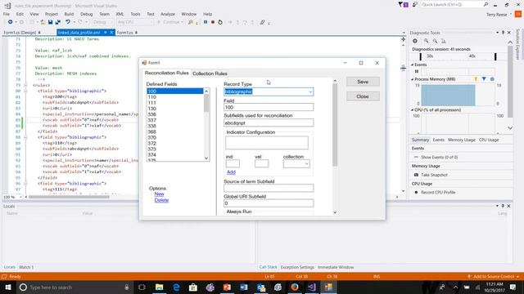The width and height of the screenshot is (524, 294).
Task: Switch to Visual Studio taskbar icon
Action: click(311, 287)
